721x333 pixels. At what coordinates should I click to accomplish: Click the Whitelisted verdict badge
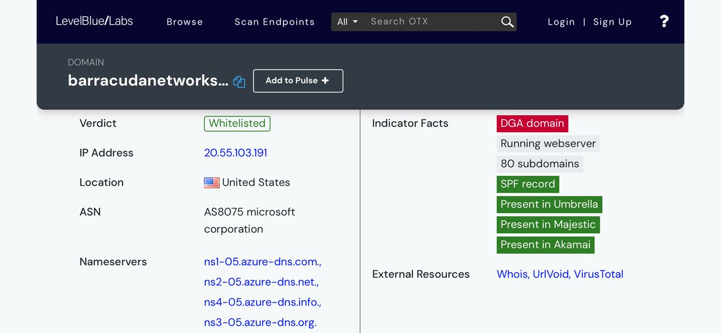(237, 124)
